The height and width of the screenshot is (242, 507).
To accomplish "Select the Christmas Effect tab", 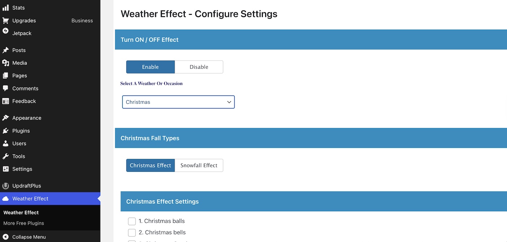I will pyautogui.click(x=150, y=165).
